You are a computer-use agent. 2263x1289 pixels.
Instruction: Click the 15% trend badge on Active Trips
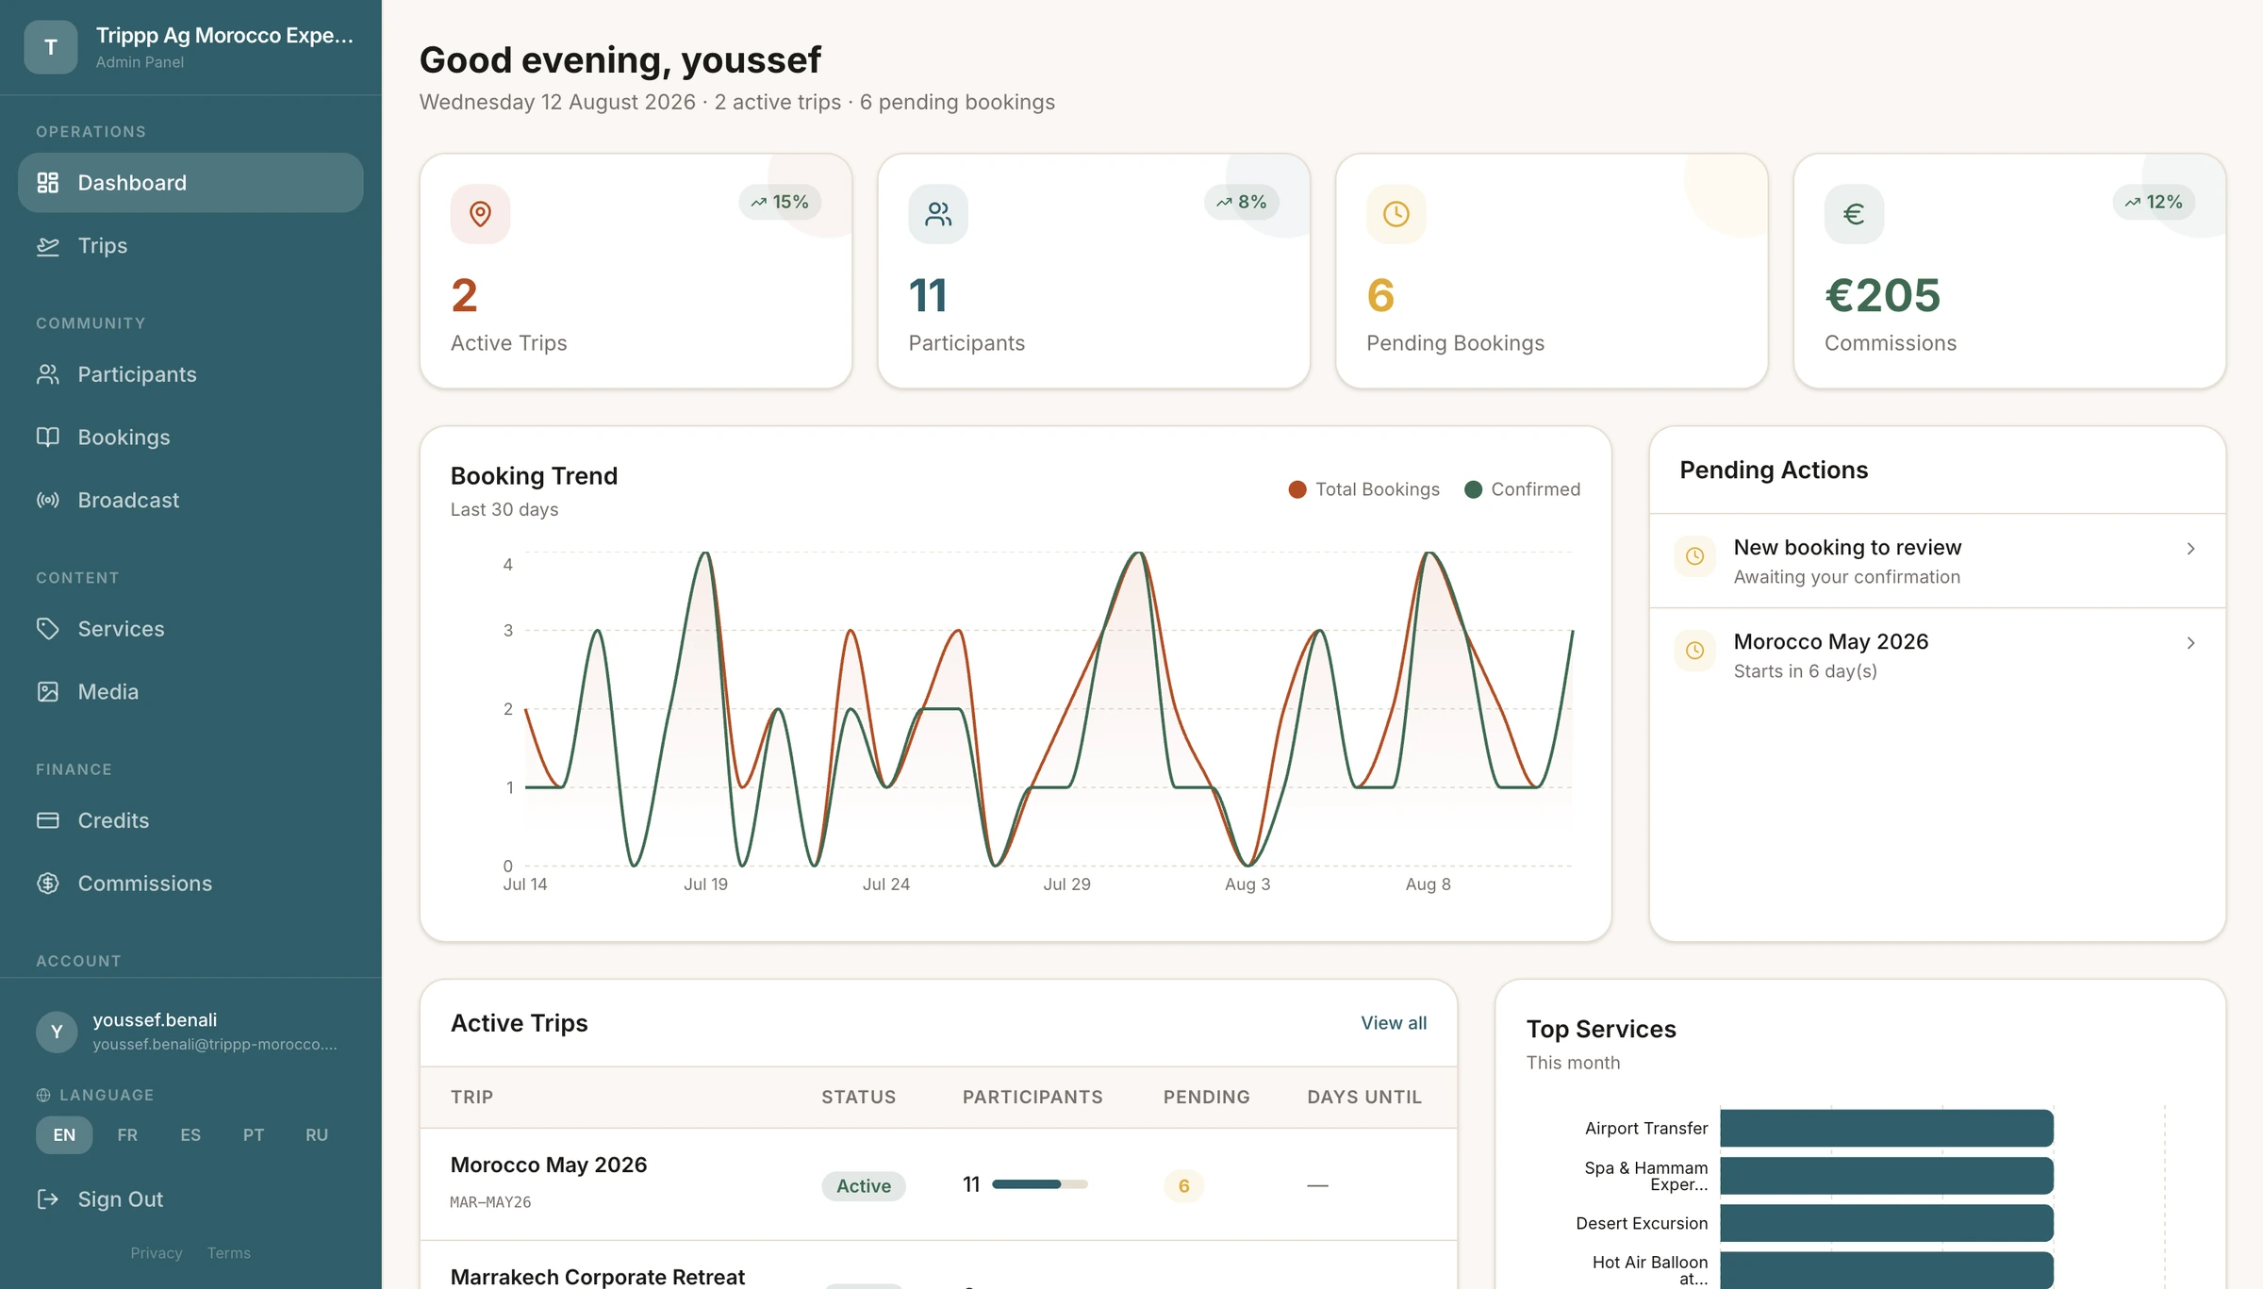(x=780, y=202)
